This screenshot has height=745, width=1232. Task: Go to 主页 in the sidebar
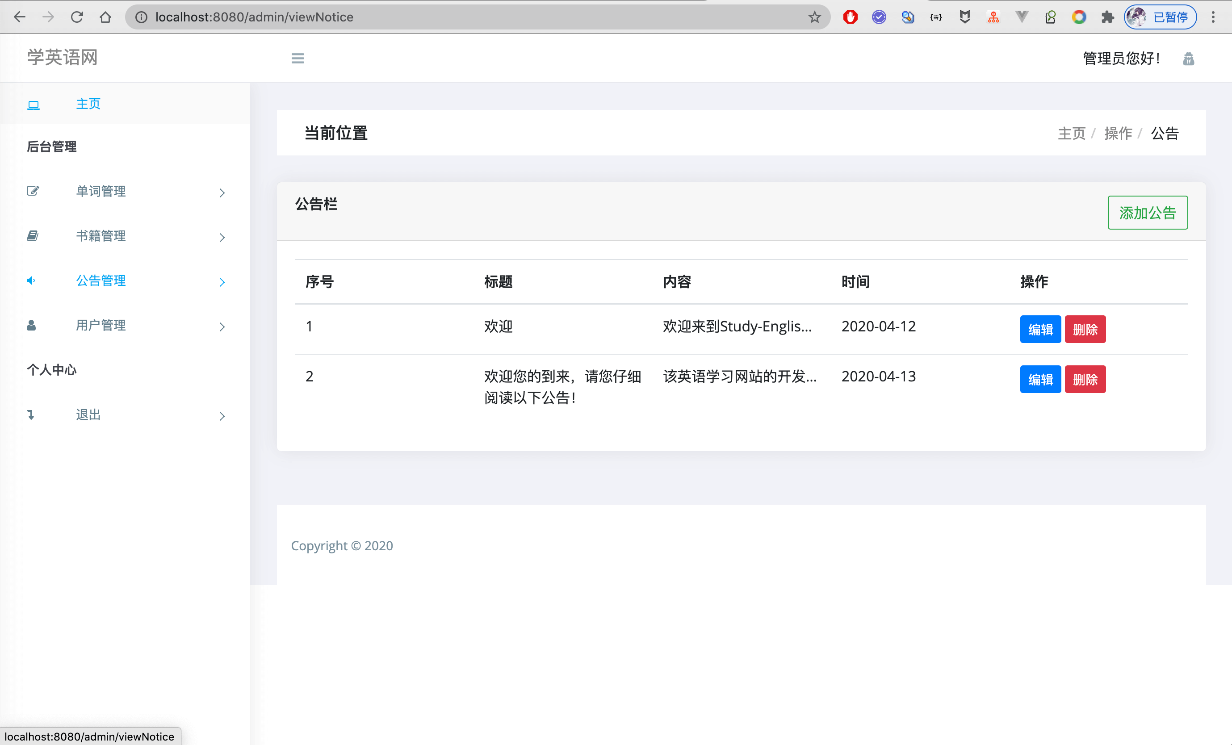[x=88, y=104]
